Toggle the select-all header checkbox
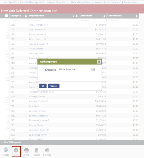The width and height of the screenshot is (144, 158). click(6, 16)
